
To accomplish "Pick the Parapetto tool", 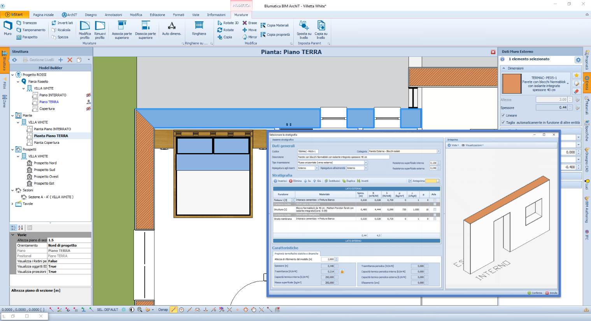I will (27, 37).
